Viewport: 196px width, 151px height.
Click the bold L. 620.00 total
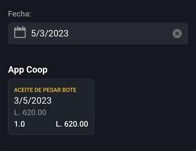[x=72, y=124]
